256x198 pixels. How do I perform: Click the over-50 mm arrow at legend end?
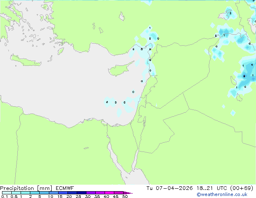click(x=128, y=193)
